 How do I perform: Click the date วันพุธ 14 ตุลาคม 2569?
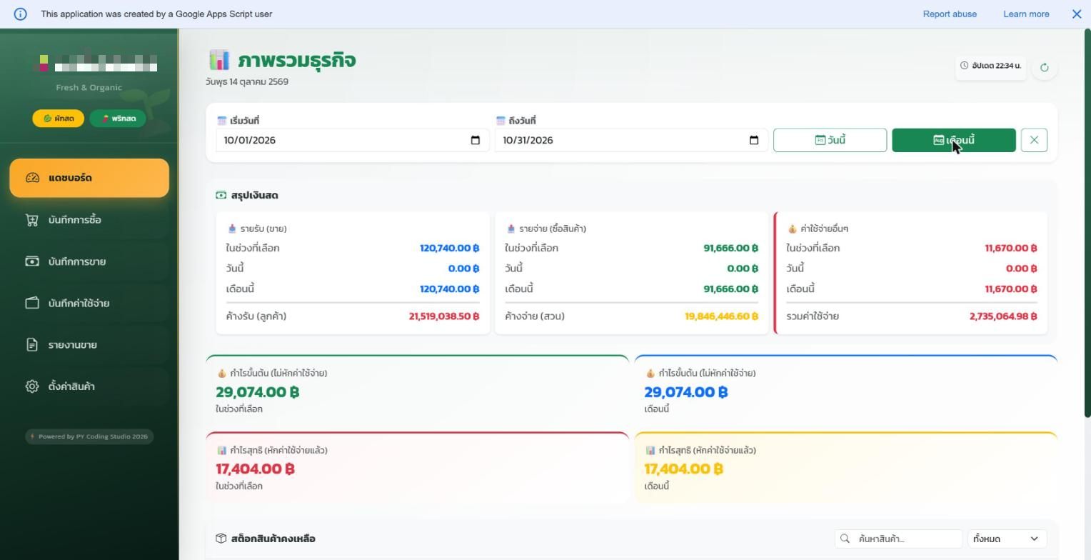point(247,81)
